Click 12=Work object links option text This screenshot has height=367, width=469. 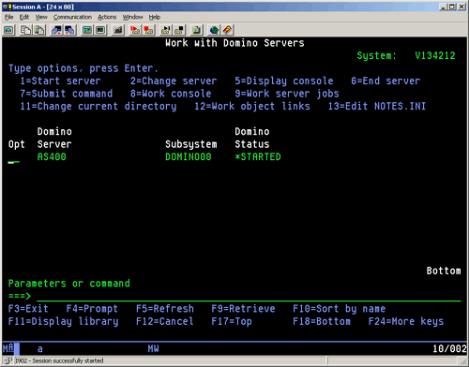(252, 107)
